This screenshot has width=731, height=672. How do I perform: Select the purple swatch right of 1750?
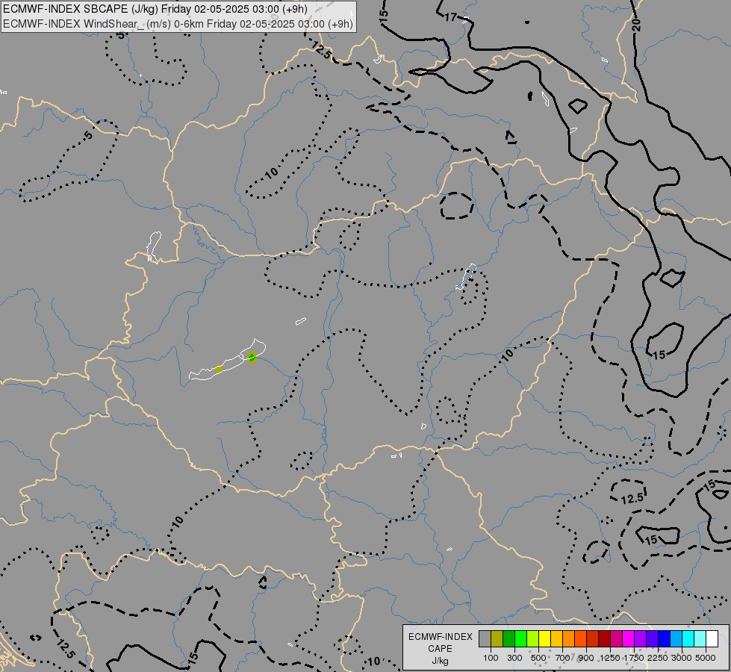pos(640,639)
